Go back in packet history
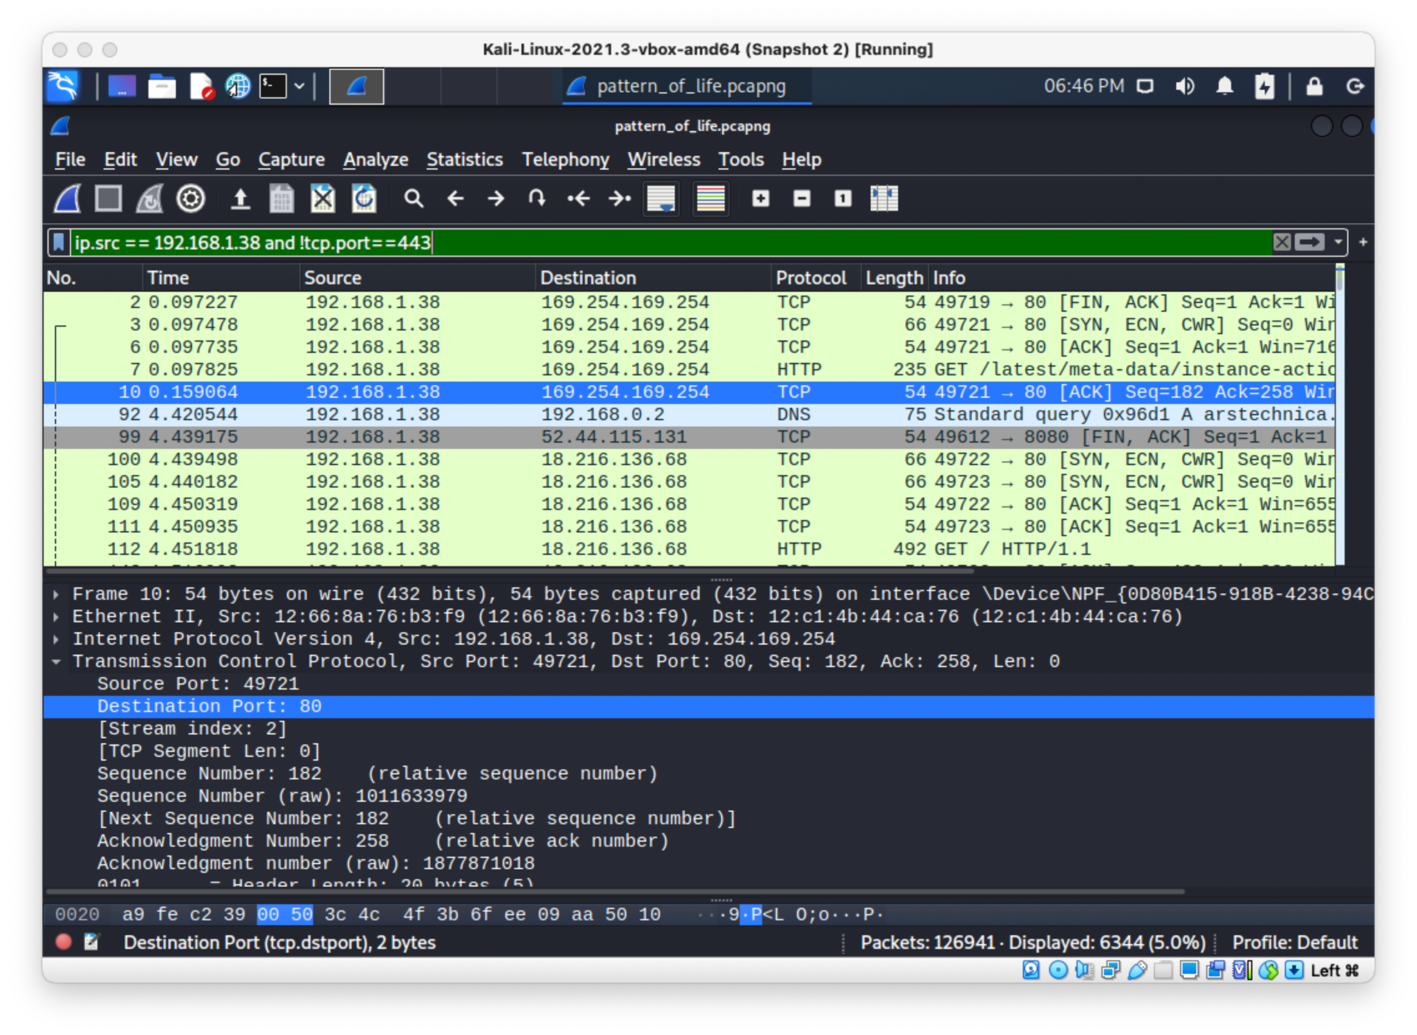The width and height of the screenshot is (1417, 1035). [x=456, y=200]
